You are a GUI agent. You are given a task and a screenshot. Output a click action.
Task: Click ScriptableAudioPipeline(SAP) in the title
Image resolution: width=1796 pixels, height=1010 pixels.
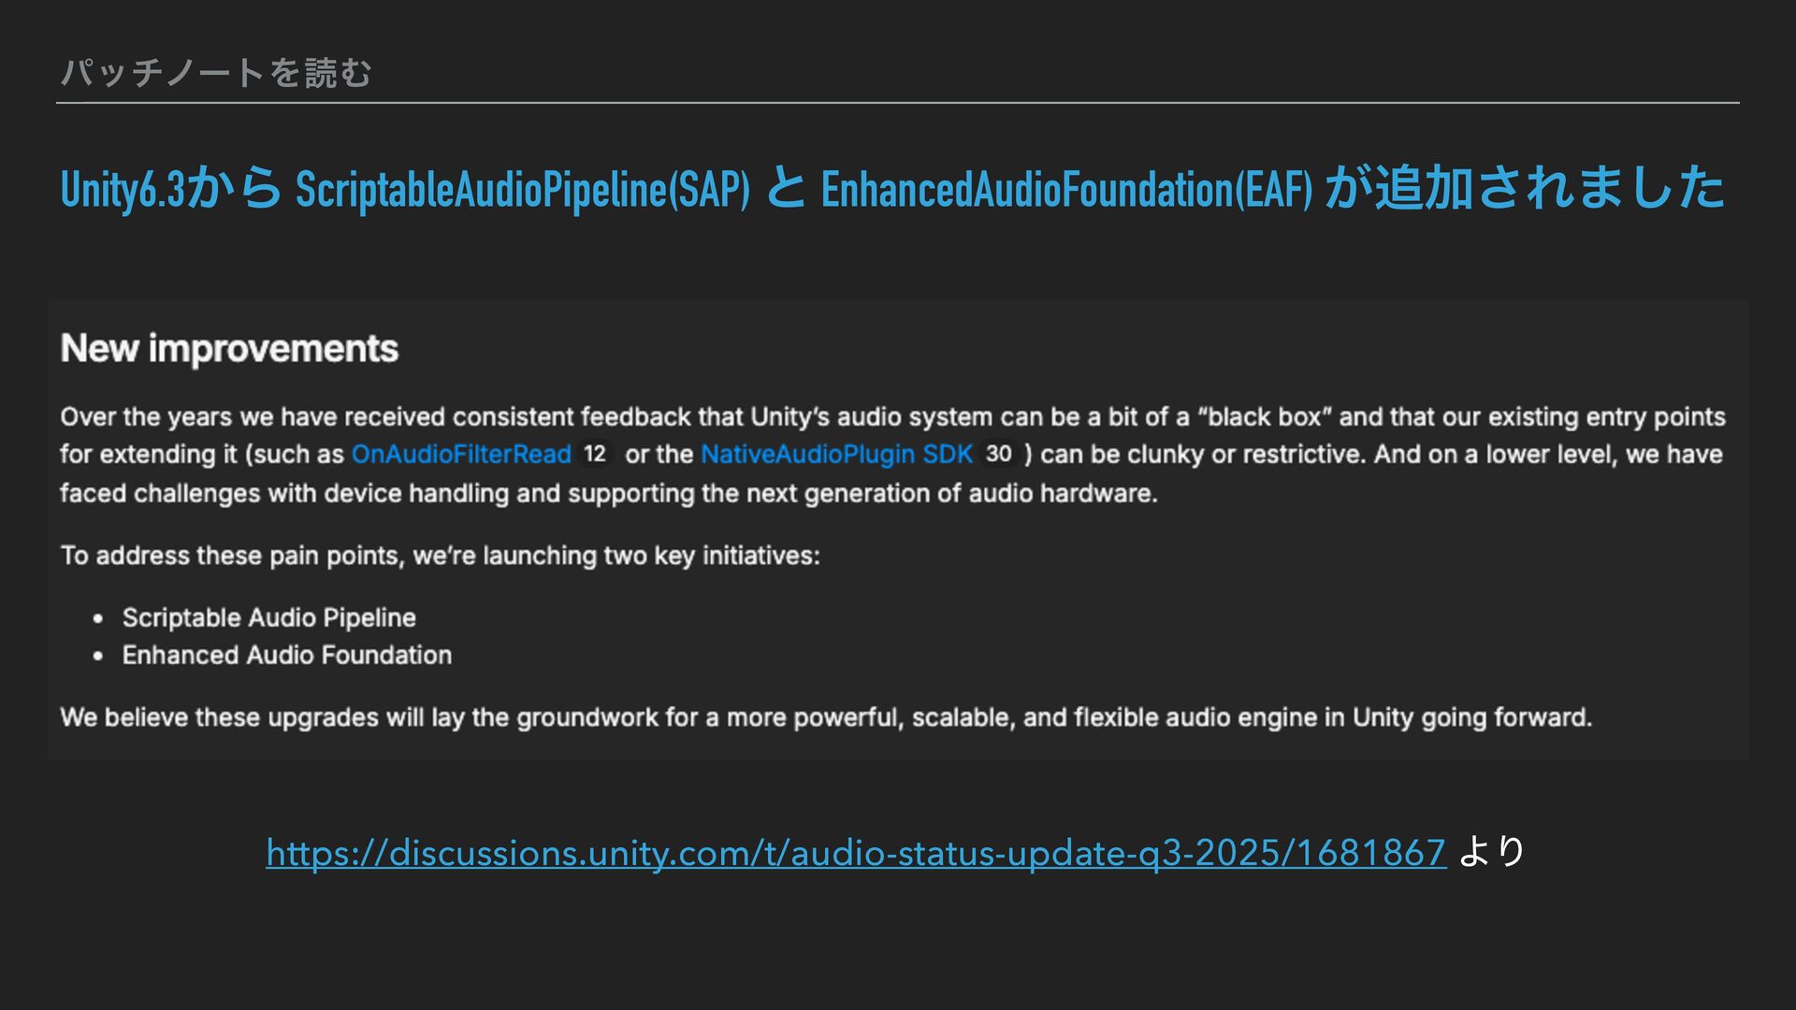tap(523, 189)
